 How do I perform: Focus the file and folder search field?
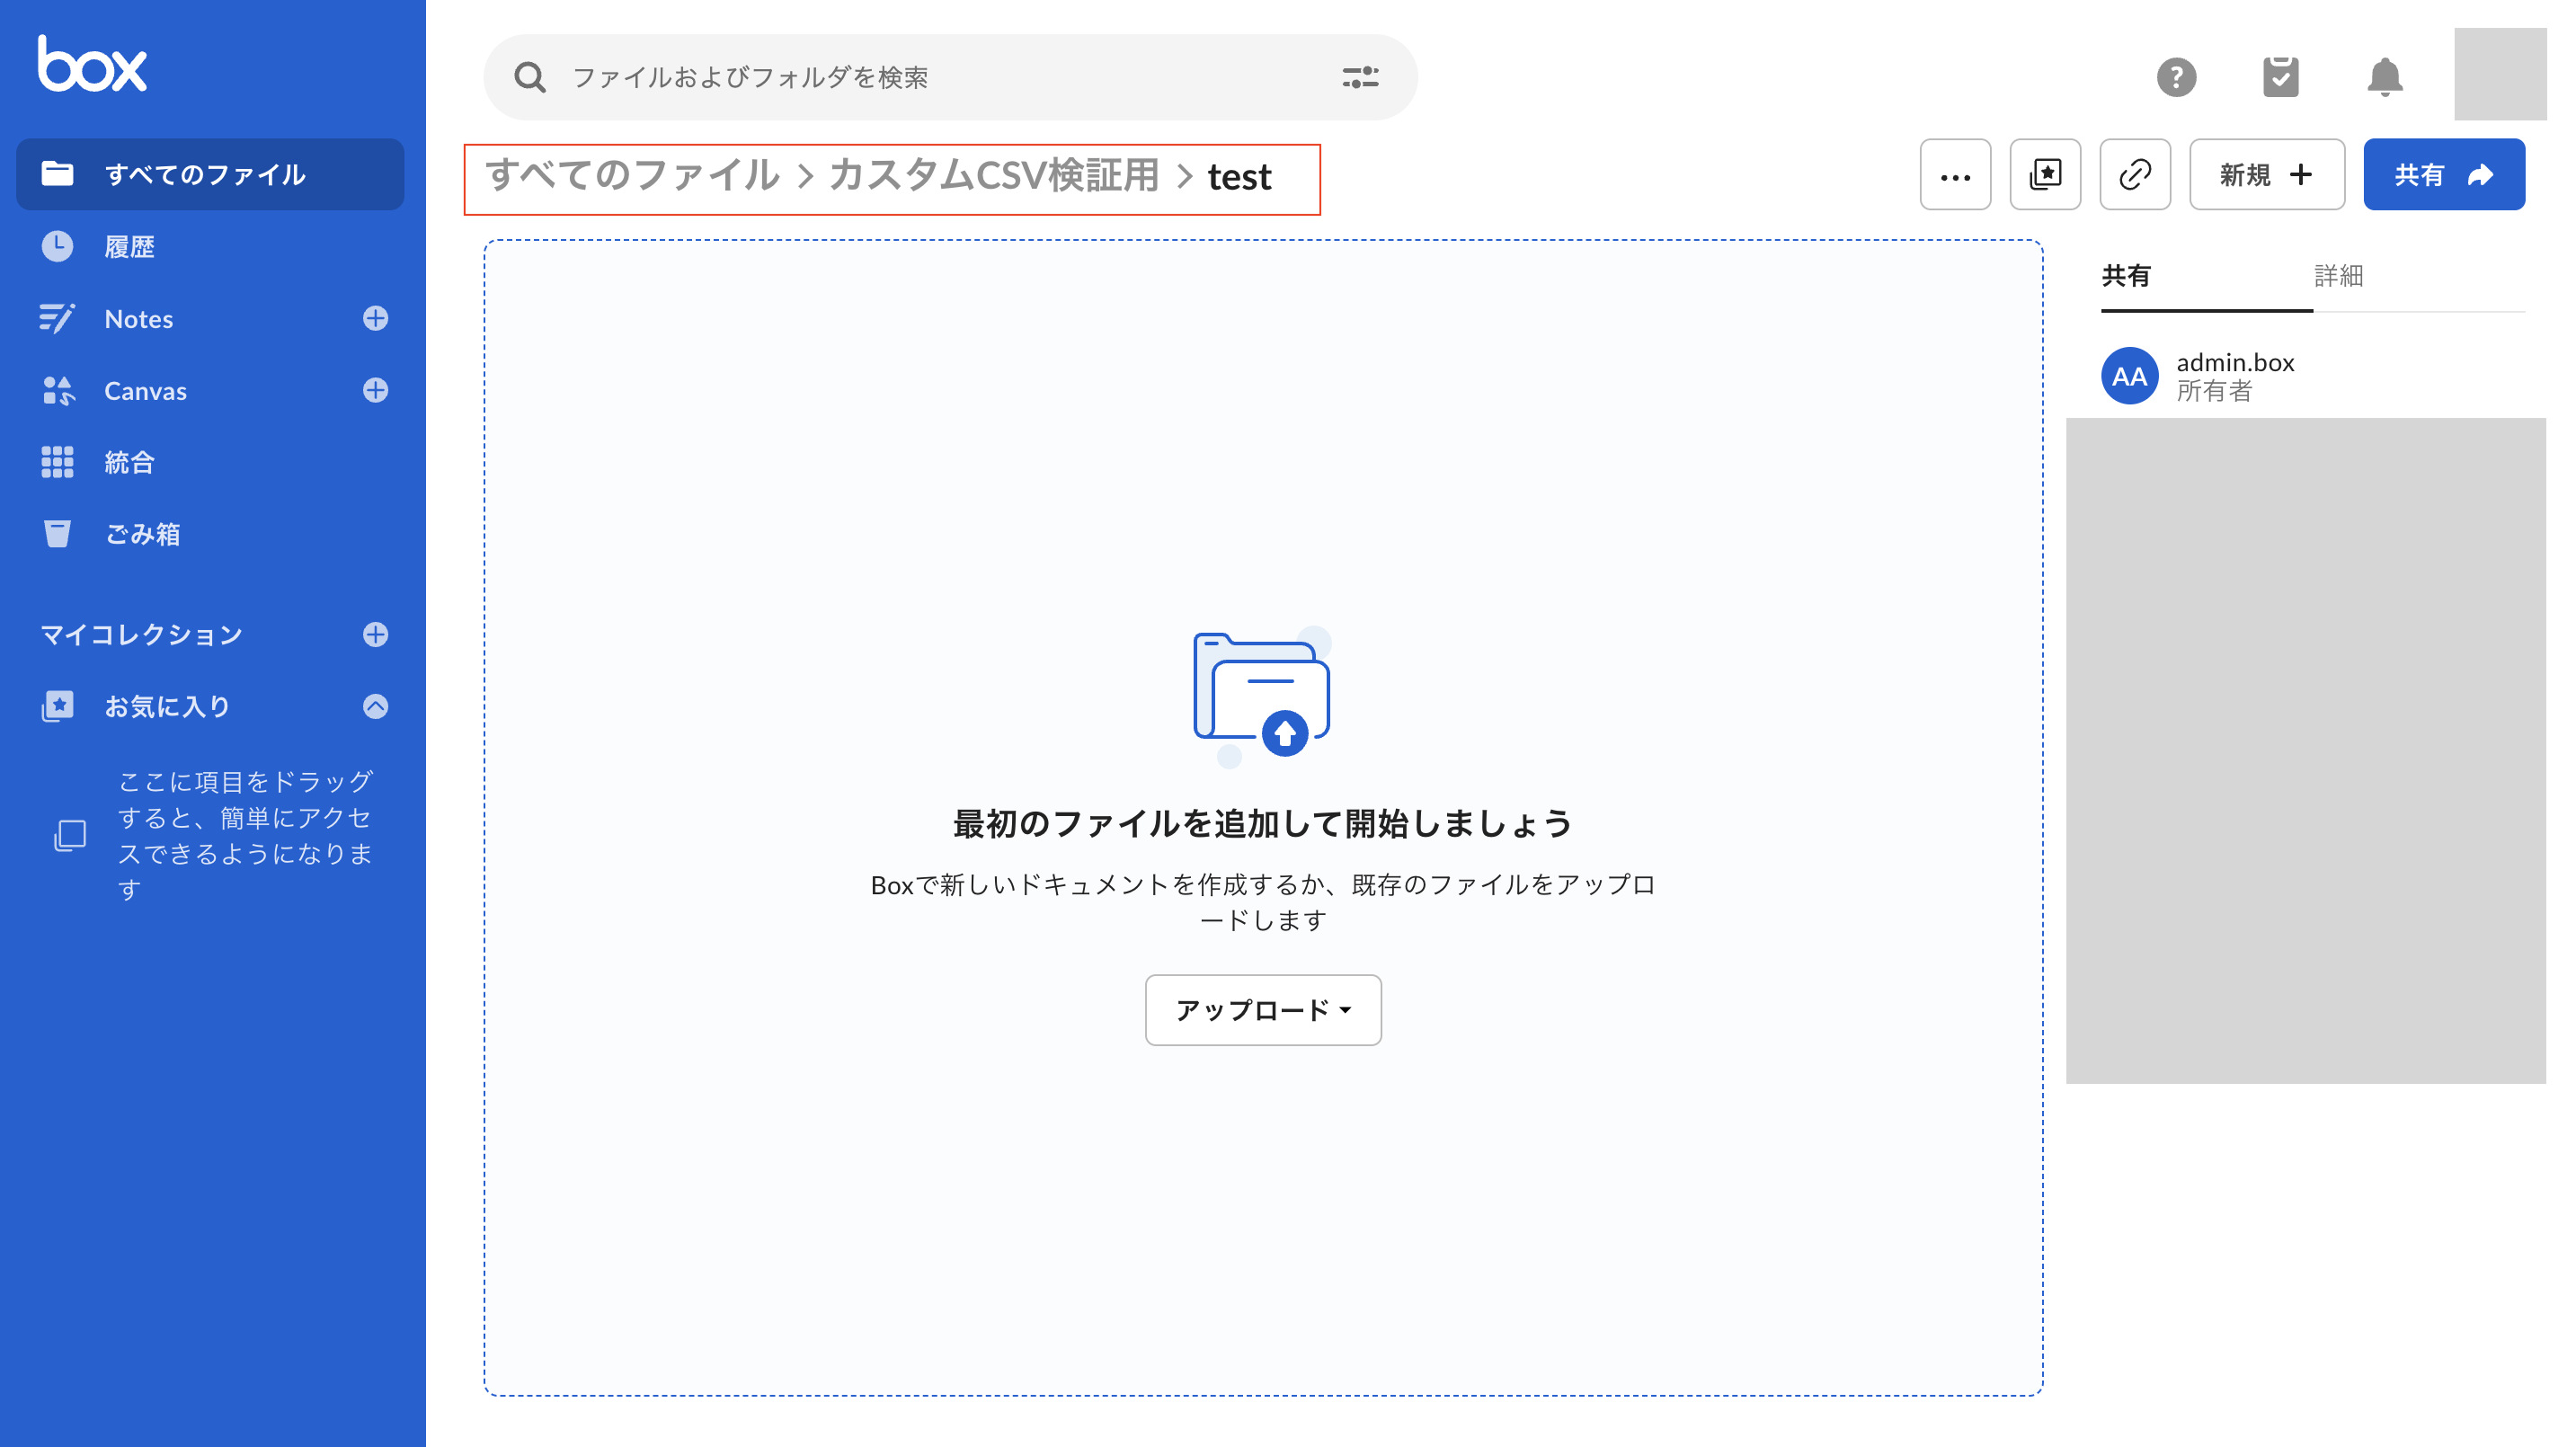[930, 77]
